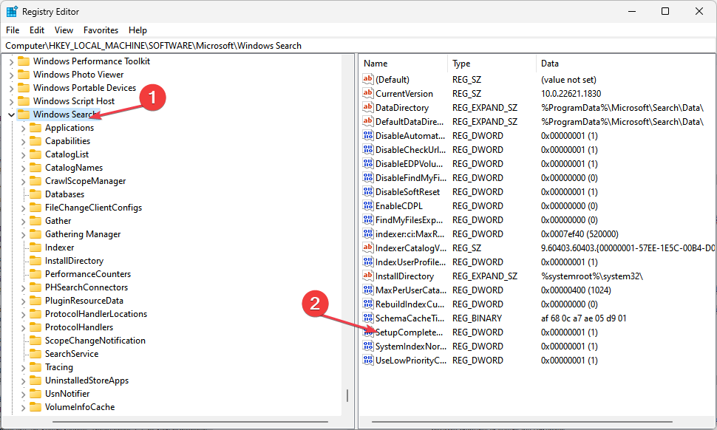Click inside the registry address bar
Viewport: 717px width, 430px height.
222,45
